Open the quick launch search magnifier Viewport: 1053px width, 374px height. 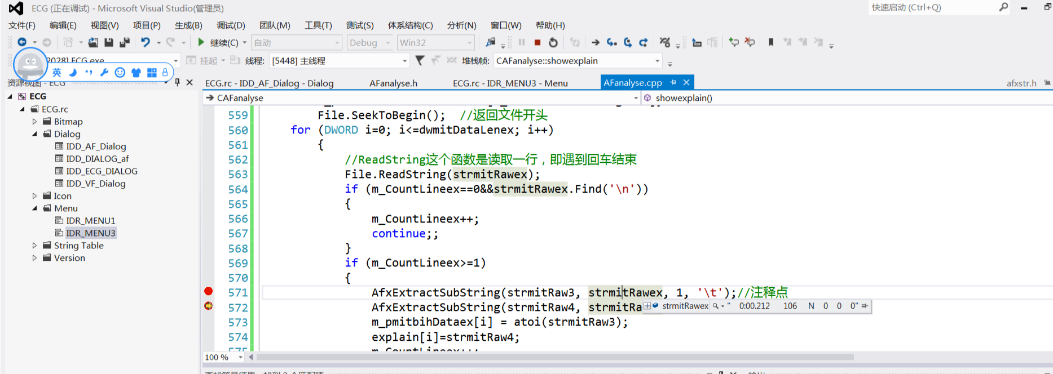1003,7
